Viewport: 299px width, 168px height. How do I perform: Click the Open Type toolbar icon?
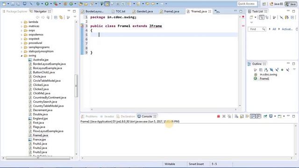[x=81, y=4]
